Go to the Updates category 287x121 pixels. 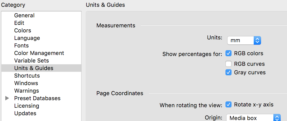pos(25,113)
